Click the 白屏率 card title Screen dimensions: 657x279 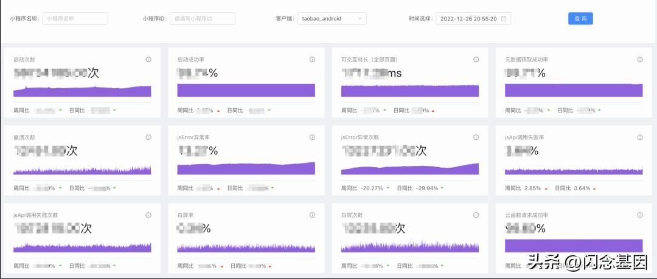tap(186, 215)
